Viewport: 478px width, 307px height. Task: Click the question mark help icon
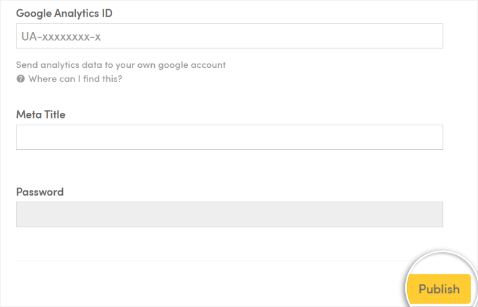click(x=20, y=79)
